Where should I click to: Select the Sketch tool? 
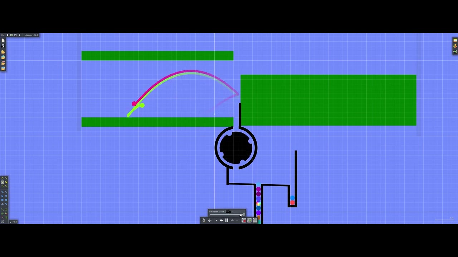click(3, 178)
